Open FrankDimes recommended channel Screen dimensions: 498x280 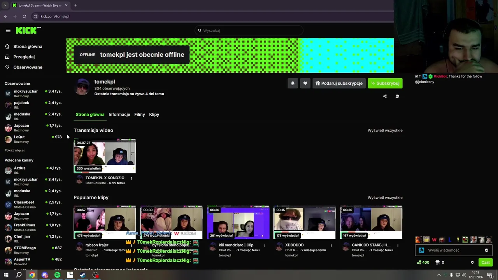pos(33,227)
